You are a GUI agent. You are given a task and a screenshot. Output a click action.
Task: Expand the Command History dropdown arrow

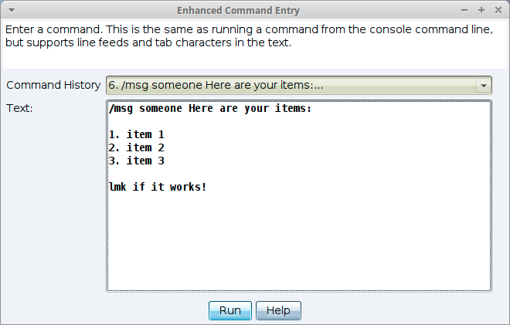(484, 86)
